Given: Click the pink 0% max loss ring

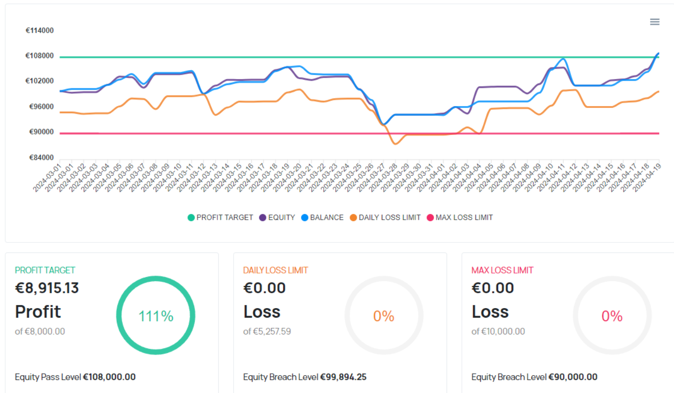Looking at the screenshot, I should click(612, 316).
